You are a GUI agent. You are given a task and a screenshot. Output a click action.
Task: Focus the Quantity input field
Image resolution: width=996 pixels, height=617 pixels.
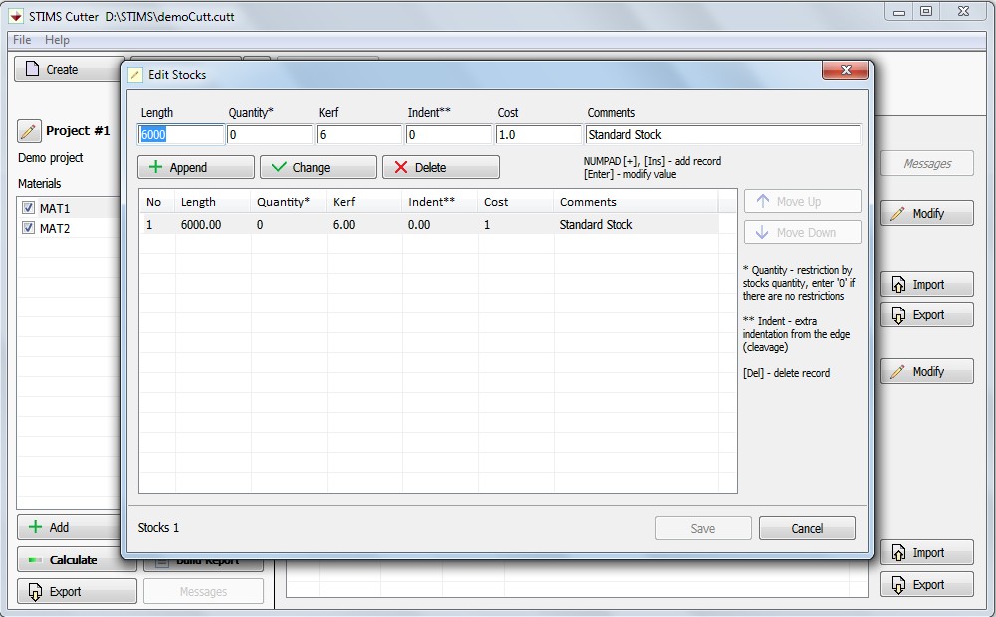click(270, 134)
